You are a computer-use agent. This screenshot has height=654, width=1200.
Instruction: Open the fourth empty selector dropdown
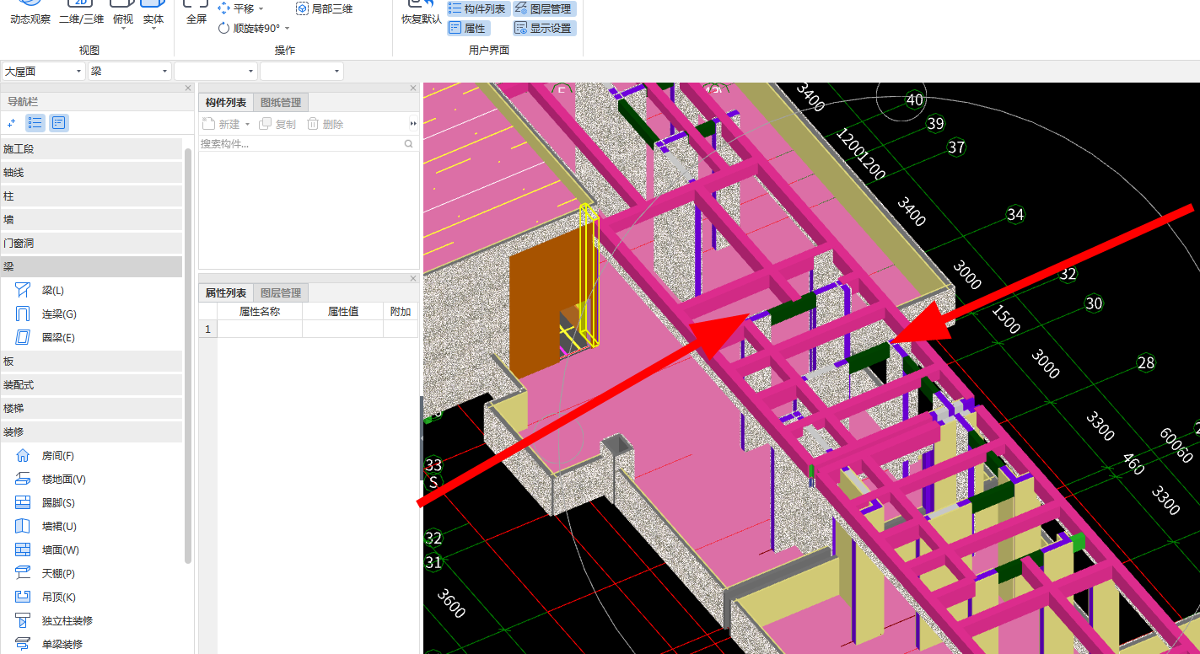301,72
